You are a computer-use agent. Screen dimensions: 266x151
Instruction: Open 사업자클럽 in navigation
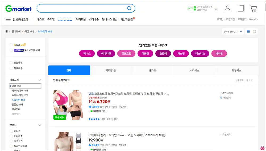tap(127, 19)
